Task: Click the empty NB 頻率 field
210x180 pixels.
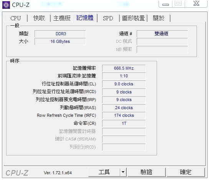Action: tap(162, 49)
